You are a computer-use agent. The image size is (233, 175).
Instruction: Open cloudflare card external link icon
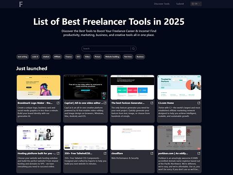click(x=152, y=153)
